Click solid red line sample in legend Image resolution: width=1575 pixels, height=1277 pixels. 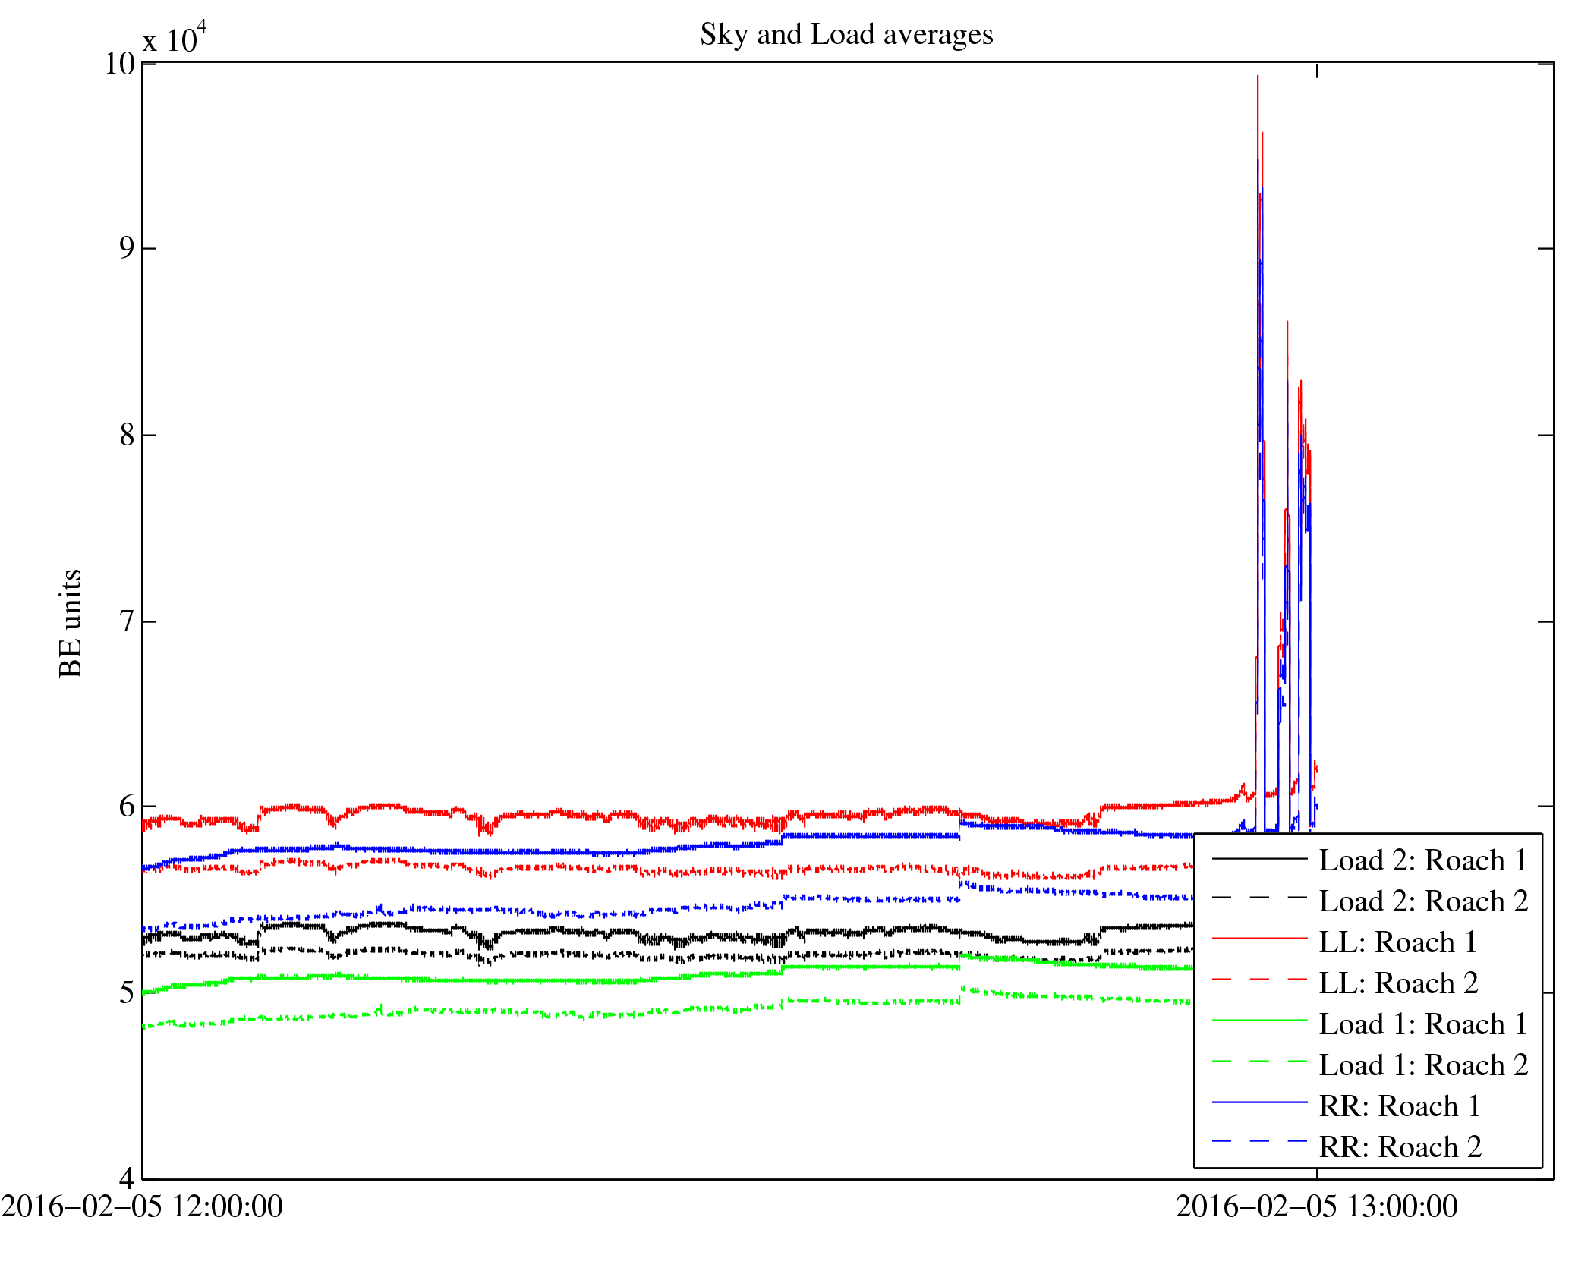click(x=1259, y=939)
